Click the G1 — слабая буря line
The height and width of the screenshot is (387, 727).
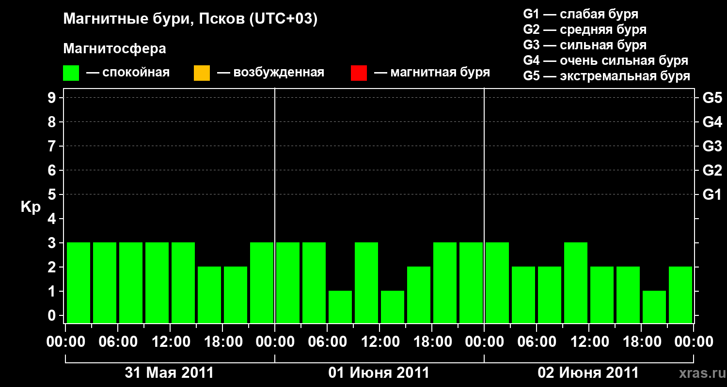tap(581, 14)
